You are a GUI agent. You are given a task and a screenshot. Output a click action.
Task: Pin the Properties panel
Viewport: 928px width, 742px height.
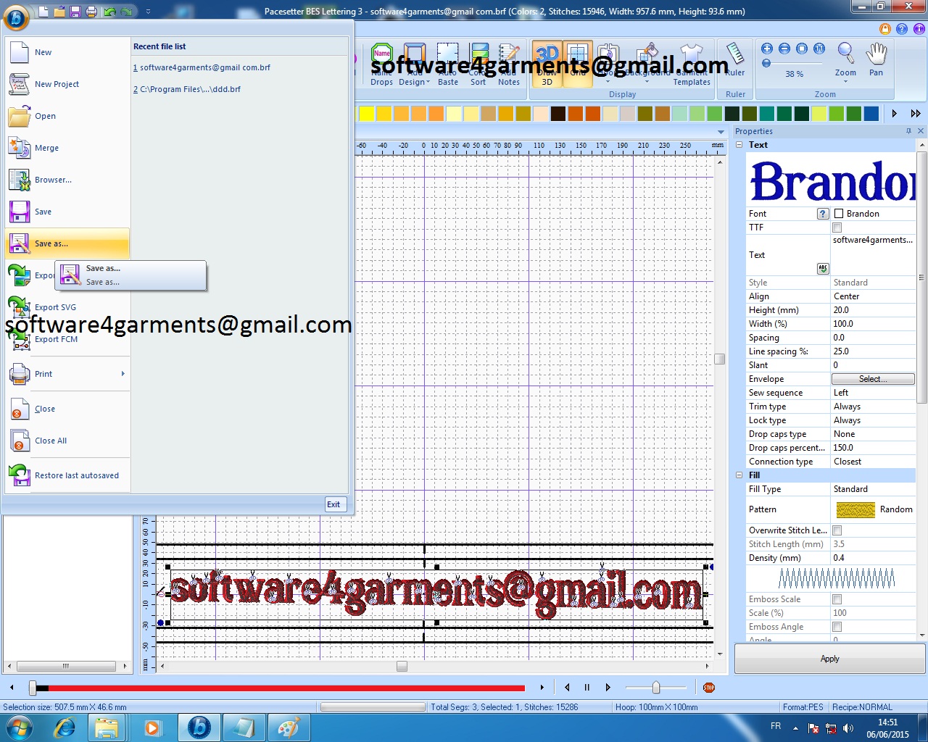908,131
